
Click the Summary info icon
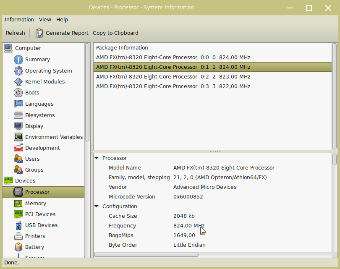pos(18,60)
